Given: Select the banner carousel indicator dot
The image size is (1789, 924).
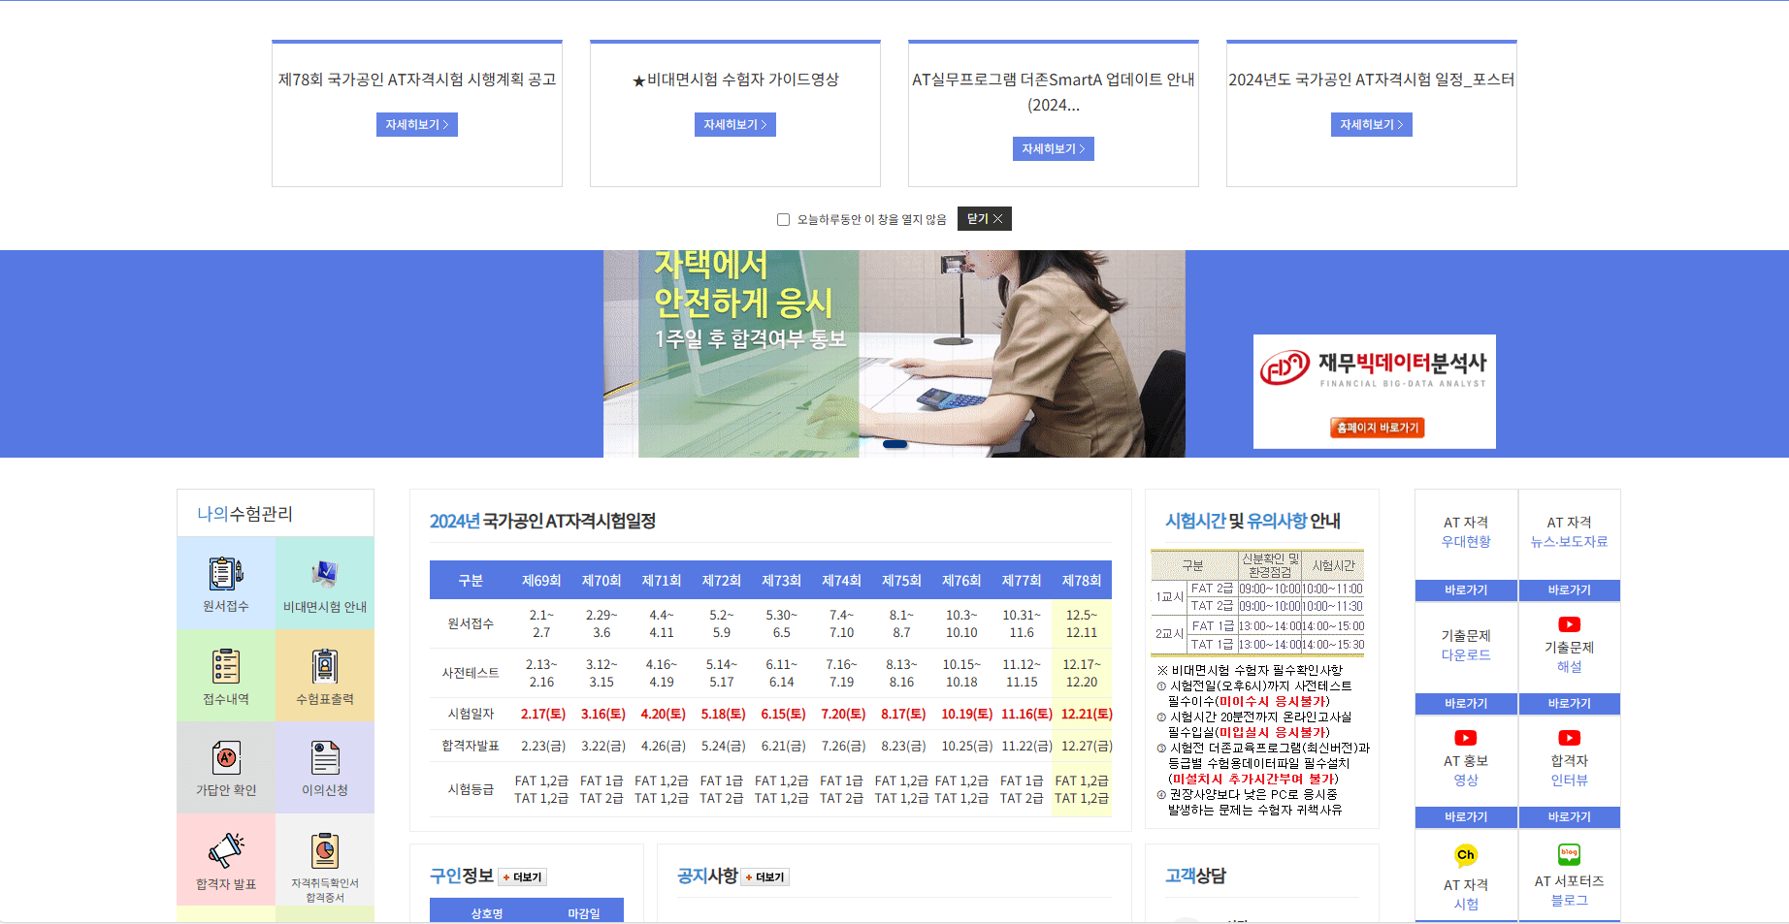Looking at the screenshot, I should tap(895, 444).
